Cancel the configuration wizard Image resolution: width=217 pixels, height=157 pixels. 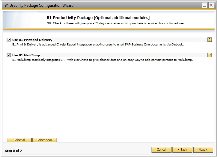(x=161, y=150)
